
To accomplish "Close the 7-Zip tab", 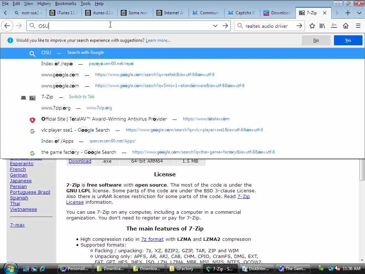I will pyautogui.click(x=325, y=13).
